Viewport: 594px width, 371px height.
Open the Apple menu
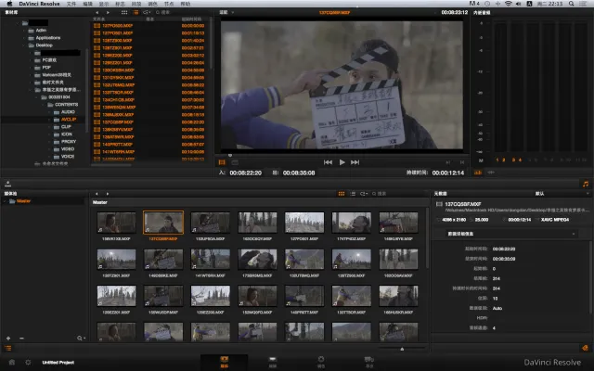[9, 4]
